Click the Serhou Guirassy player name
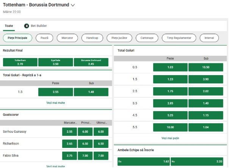Screen dimensions: 229x168 tap(15, 132)
